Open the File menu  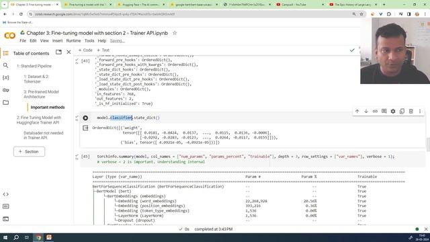23,40
